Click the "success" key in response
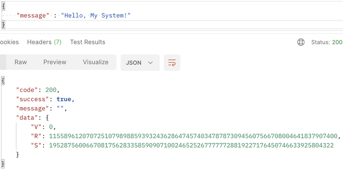Image resolution: width=343 pixels, height=170 pixels. pyautogui.click(x=33, y=99)
